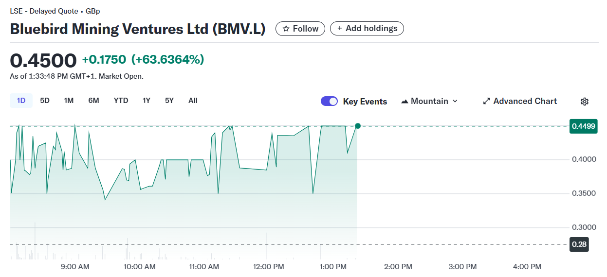Select the 6M range tab
This screenshot has height=277, width=607.
(93, 101)
